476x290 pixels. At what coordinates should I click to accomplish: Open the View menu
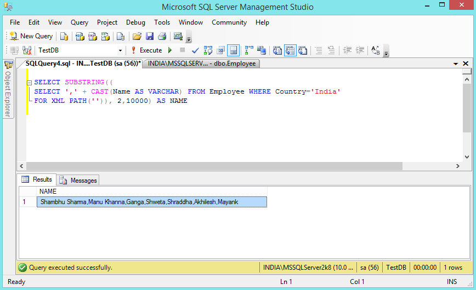tap(55, 22)
